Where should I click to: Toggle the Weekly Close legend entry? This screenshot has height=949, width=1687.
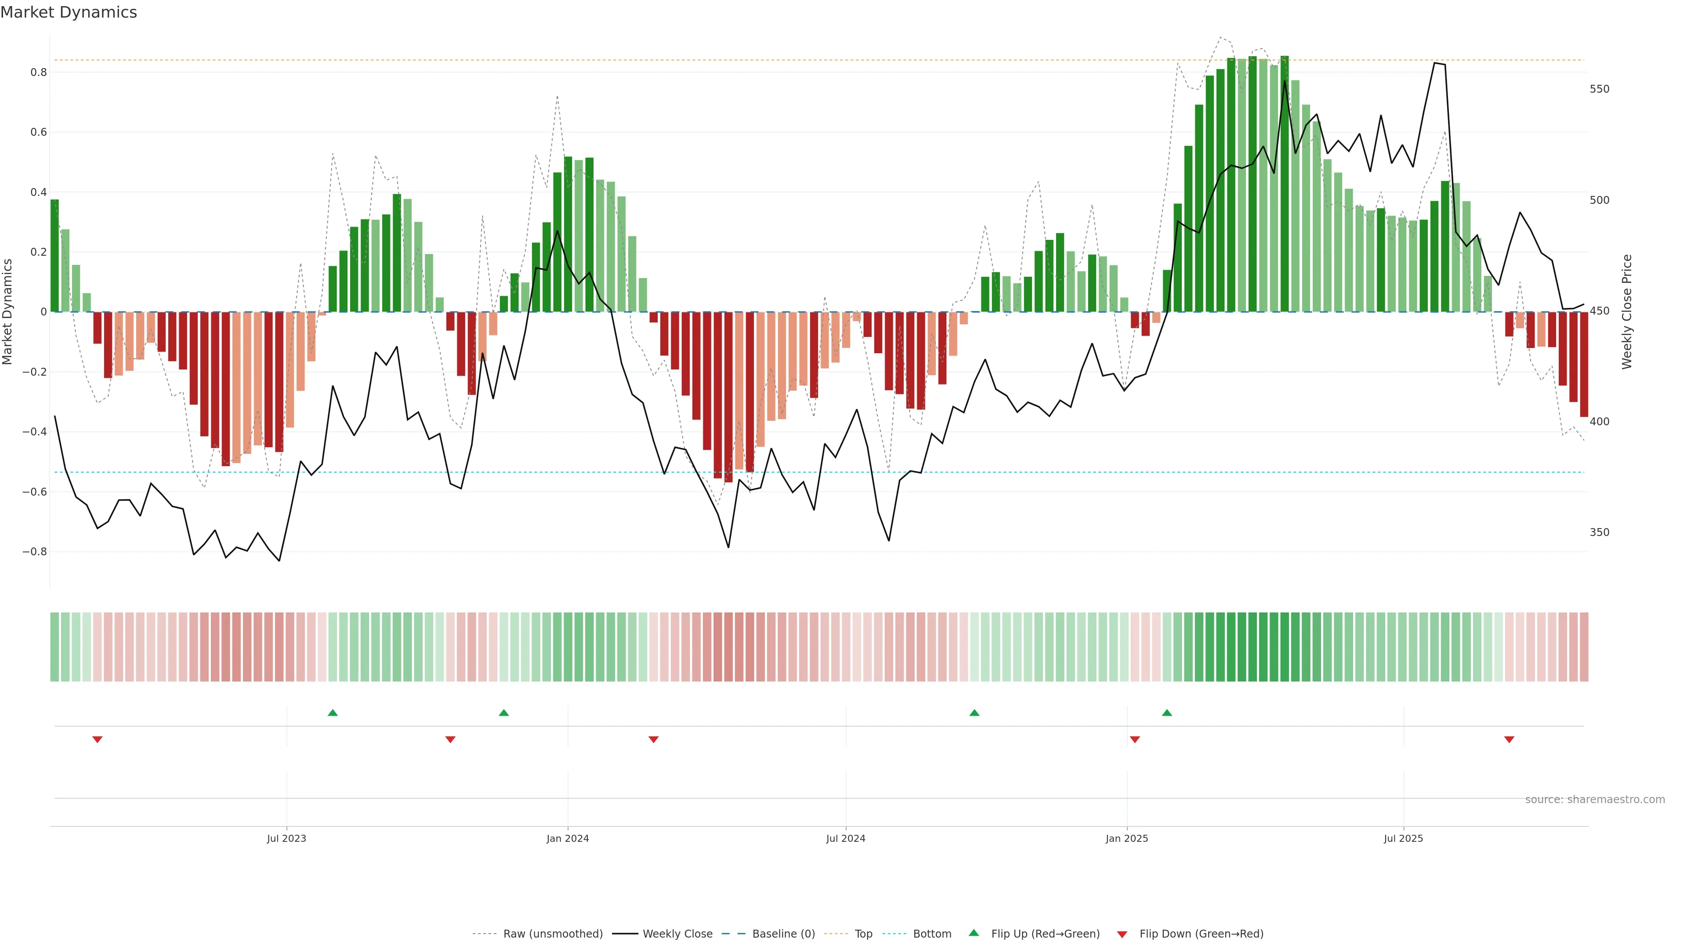pyautogui.click(x=677, y=934)
